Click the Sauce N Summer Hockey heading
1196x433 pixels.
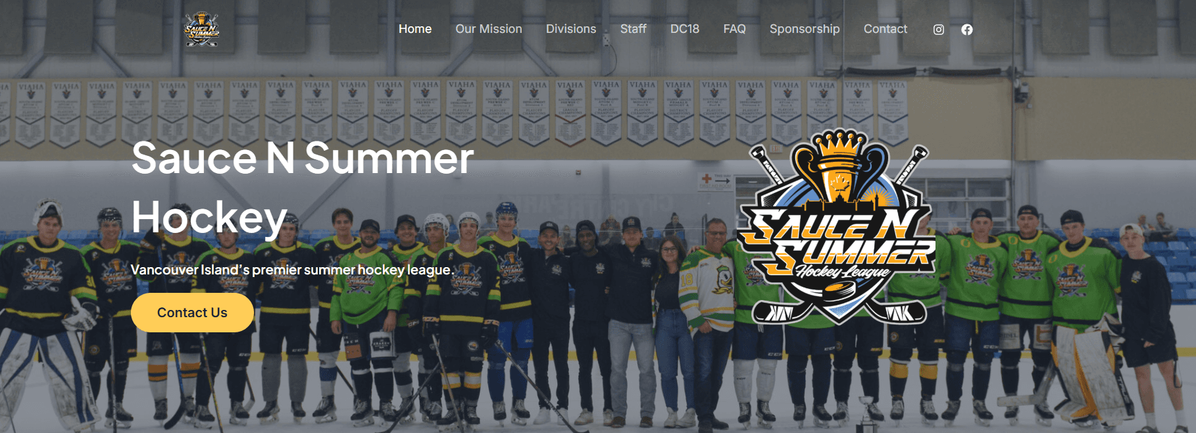point(303,188)
